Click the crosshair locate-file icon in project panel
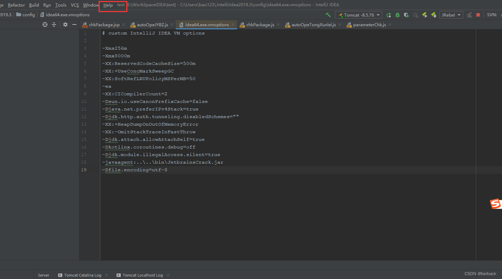This screenshot has width=502, height=279. pos(45,25)
